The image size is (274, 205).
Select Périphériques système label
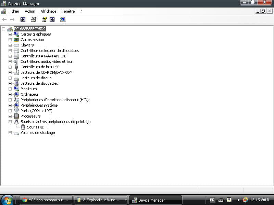(x=39, y=105)
